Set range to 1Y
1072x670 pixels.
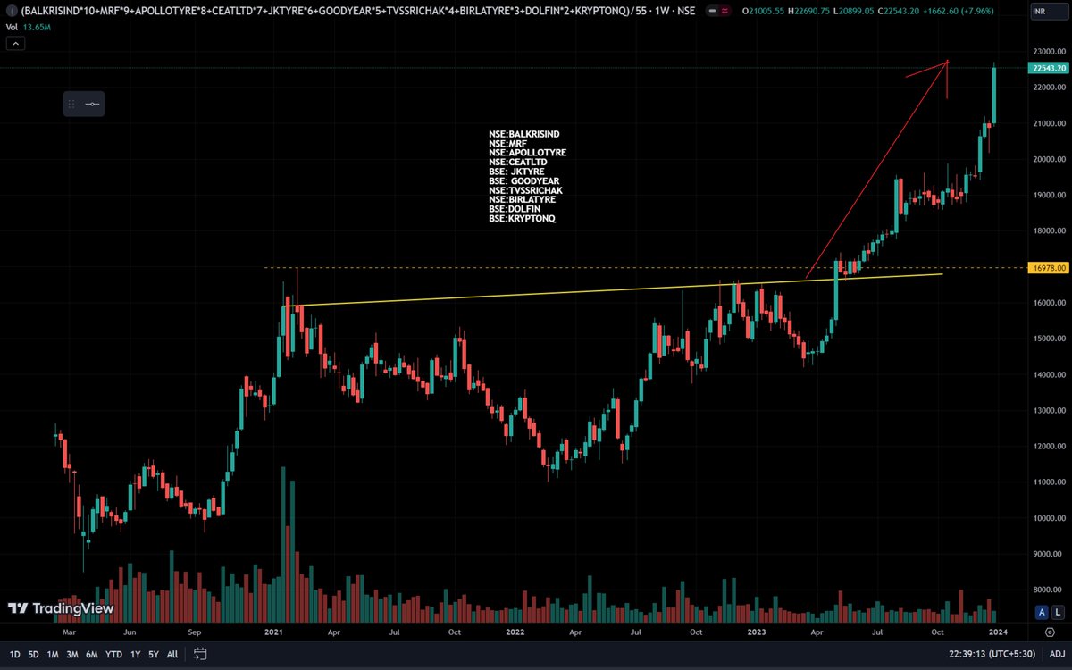(x=135, y=654)
